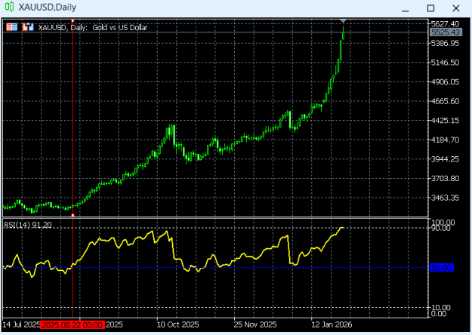Click the 4184.70 price scale label
472x335 pixels.
coord(445,140)
